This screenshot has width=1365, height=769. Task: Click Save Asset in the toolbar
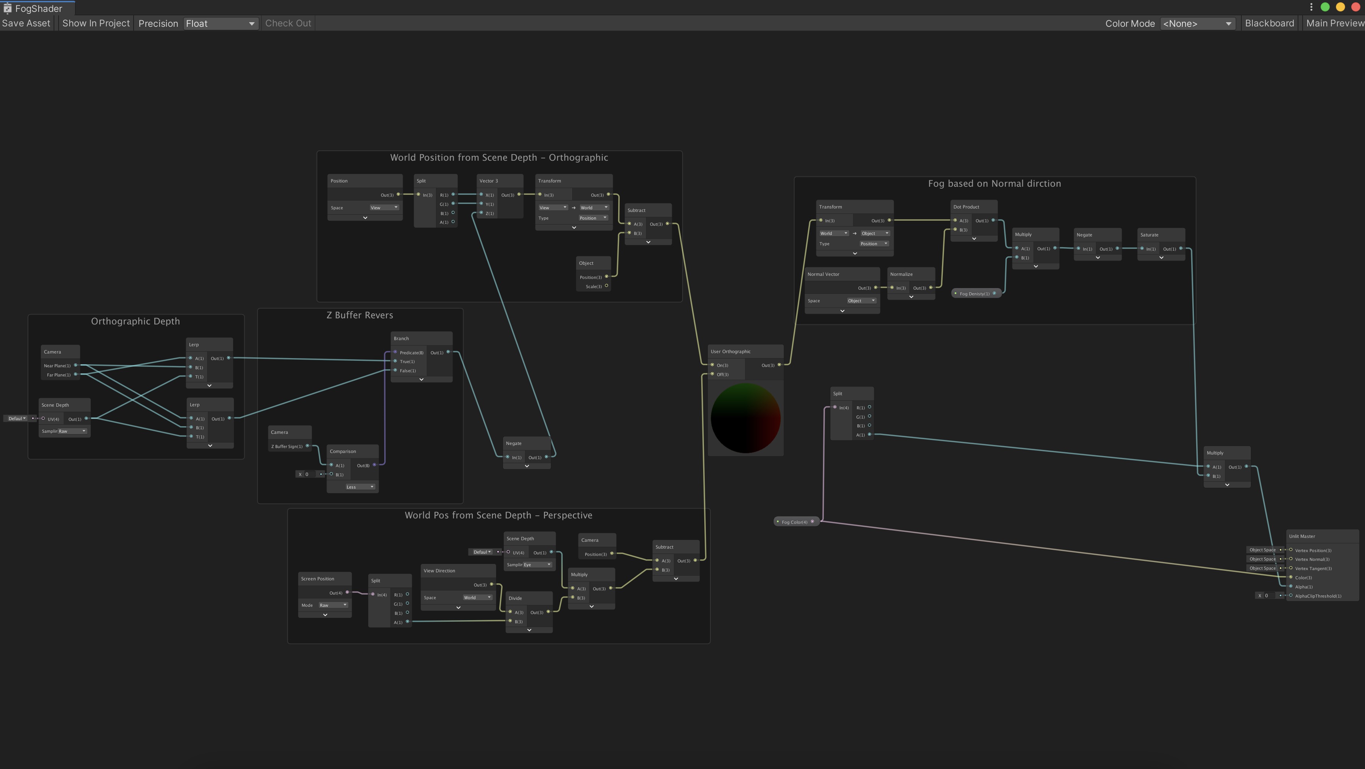(26, 23)
